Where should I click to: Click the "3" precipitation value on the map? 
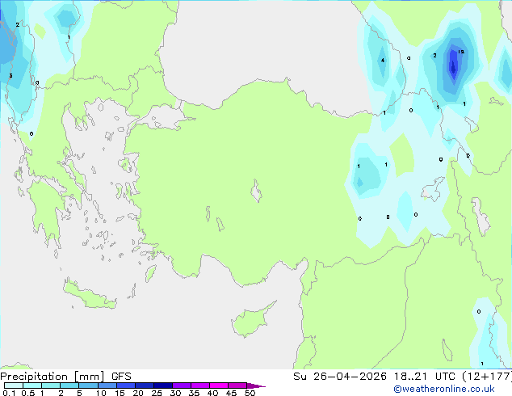click(x=10, y=76)
